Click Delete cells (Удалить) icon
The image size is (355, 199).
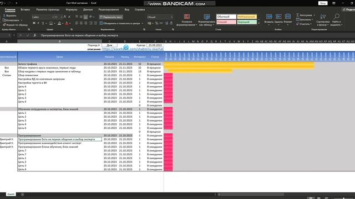pos(278,16)
